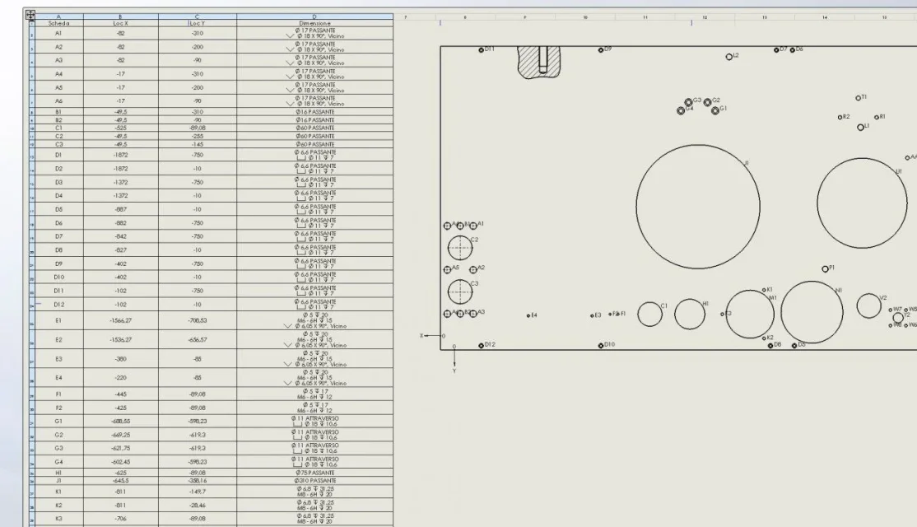Select table cell for hole D12
Image resolution: width=917 pixels, height=527 pixels.
point(59,304)
